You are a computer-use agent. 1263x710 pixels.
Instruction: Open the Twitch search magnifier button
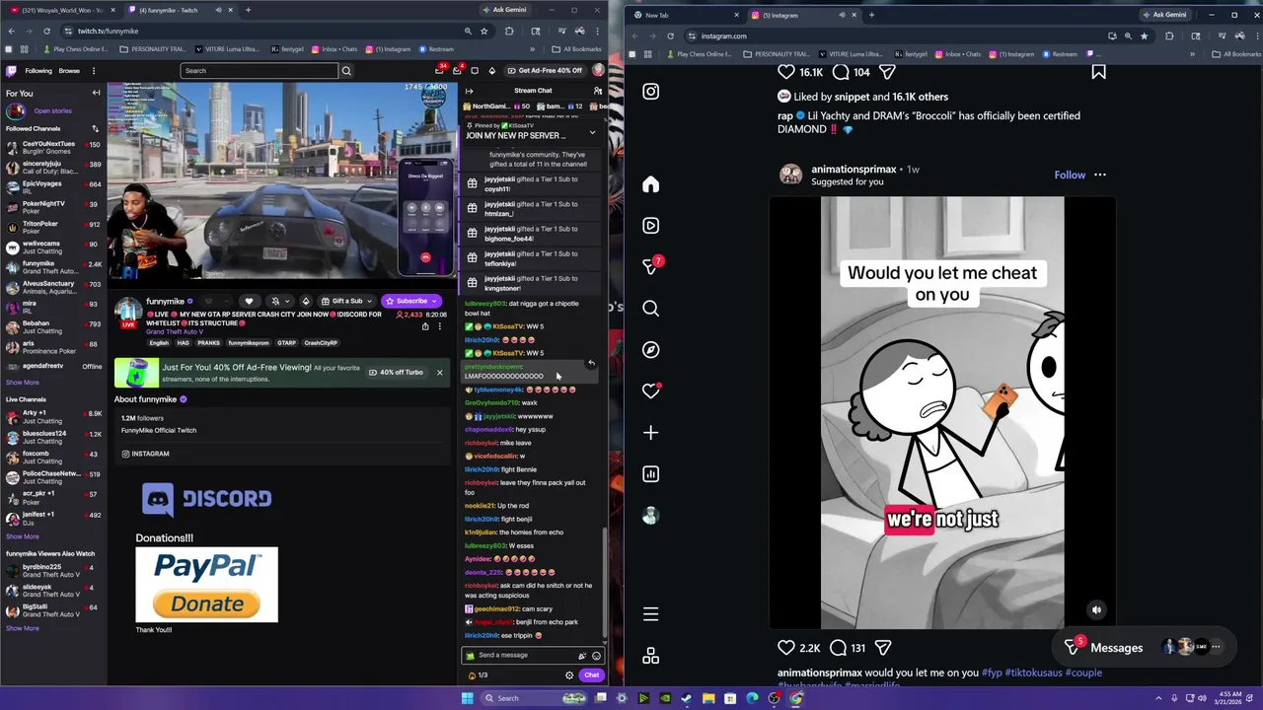346,71
